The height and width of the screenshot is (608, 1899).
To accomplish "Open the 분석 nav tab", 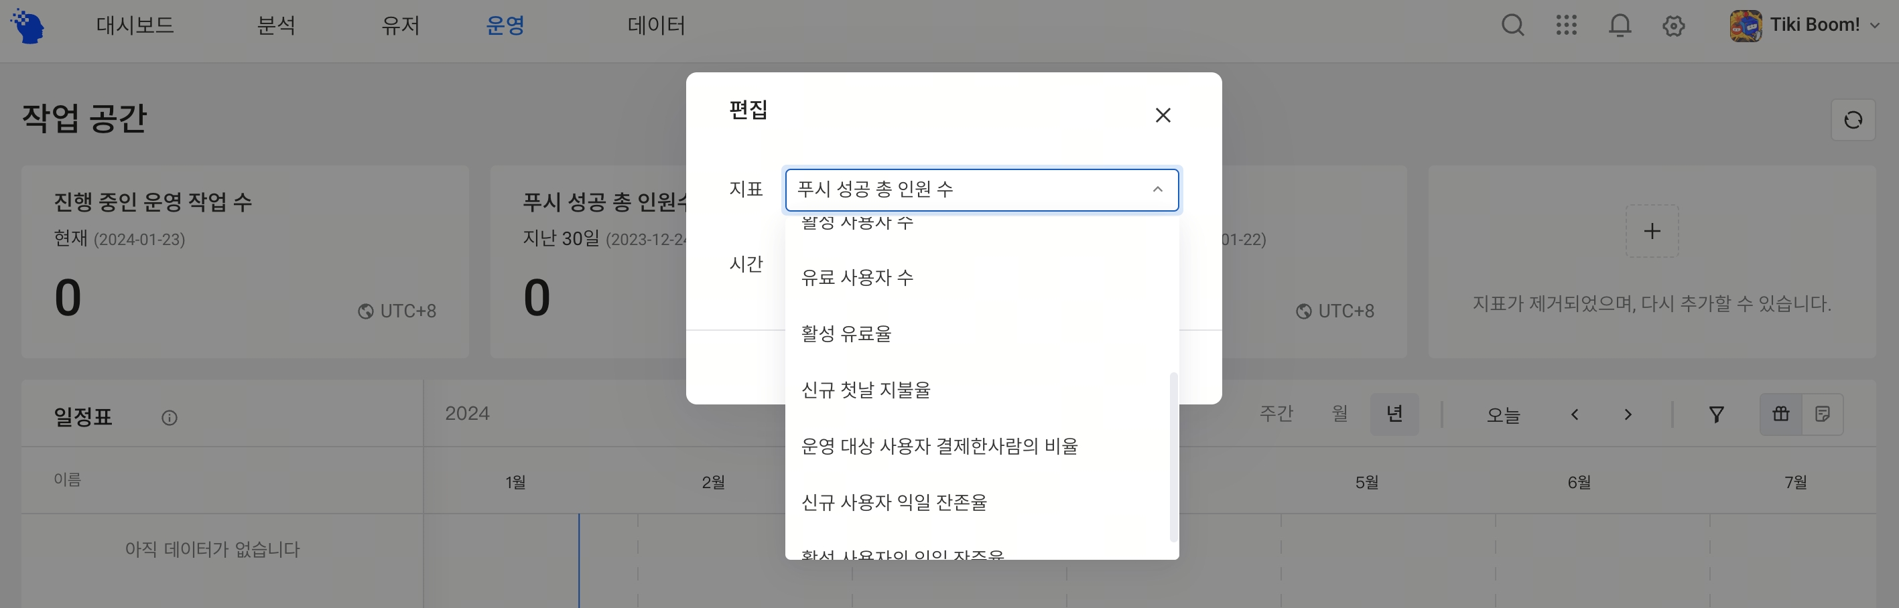I will point(277,26).
